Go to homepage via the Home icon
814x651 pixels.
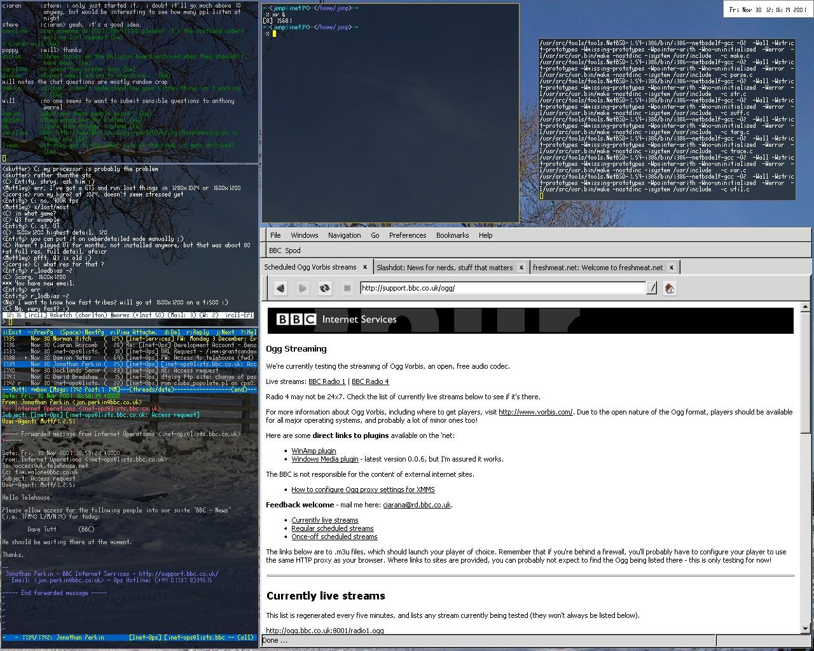point(669,289)
